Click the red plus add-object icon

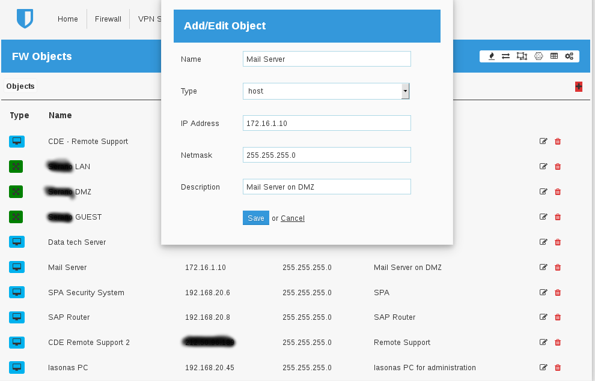tap(579, 86)
